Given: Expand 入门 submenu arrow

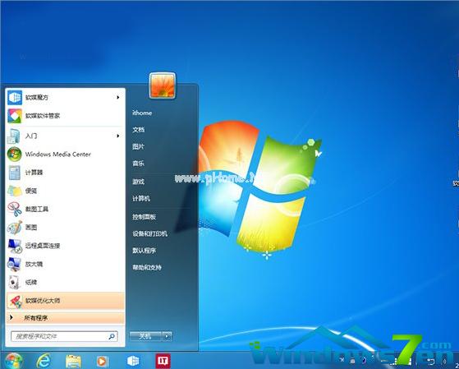Looking at the screenshot, I should [118, 136].
